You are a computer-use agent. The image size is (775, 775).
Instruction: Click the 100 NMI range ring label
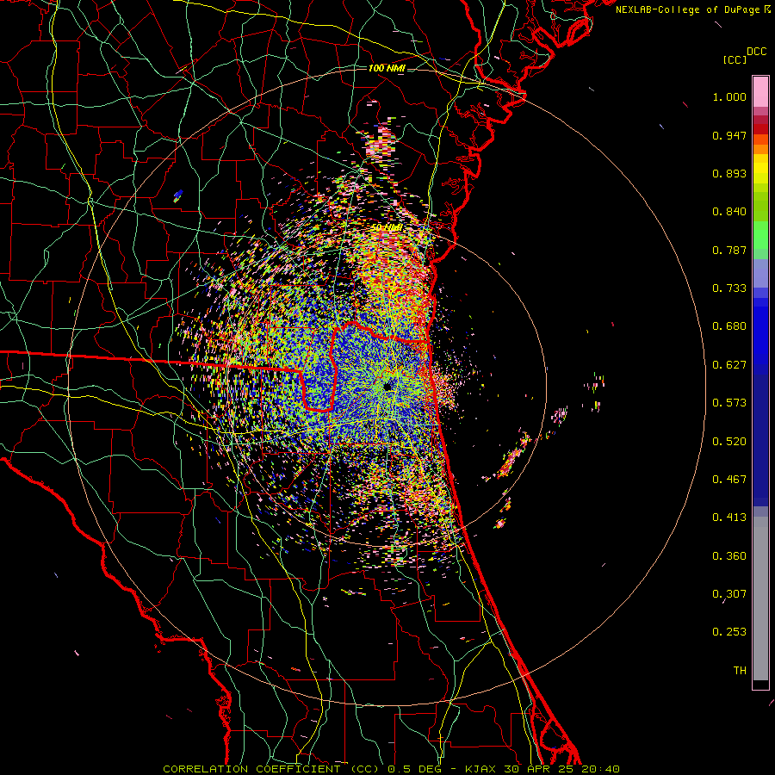387,68
